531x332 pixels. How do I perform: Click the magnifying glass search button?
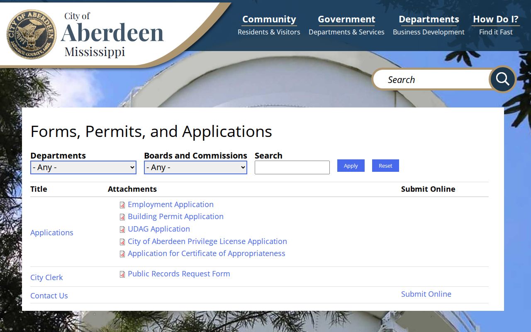pyautogui.click(x=502, y=79)
